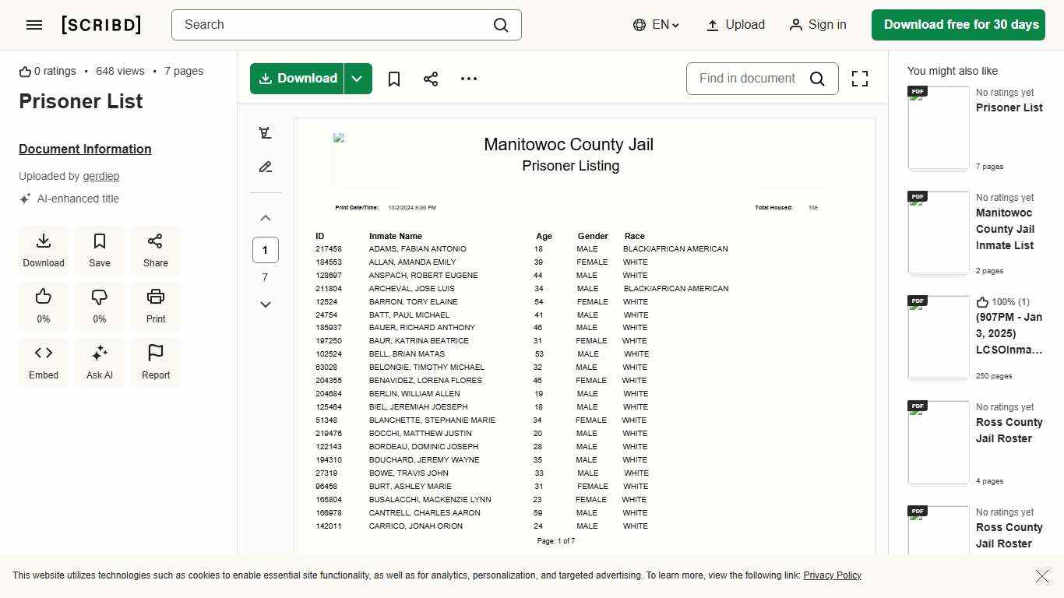Screen dimensions: 1064x598
Task: Click the Upload menu item
Action: pos(735,25)
